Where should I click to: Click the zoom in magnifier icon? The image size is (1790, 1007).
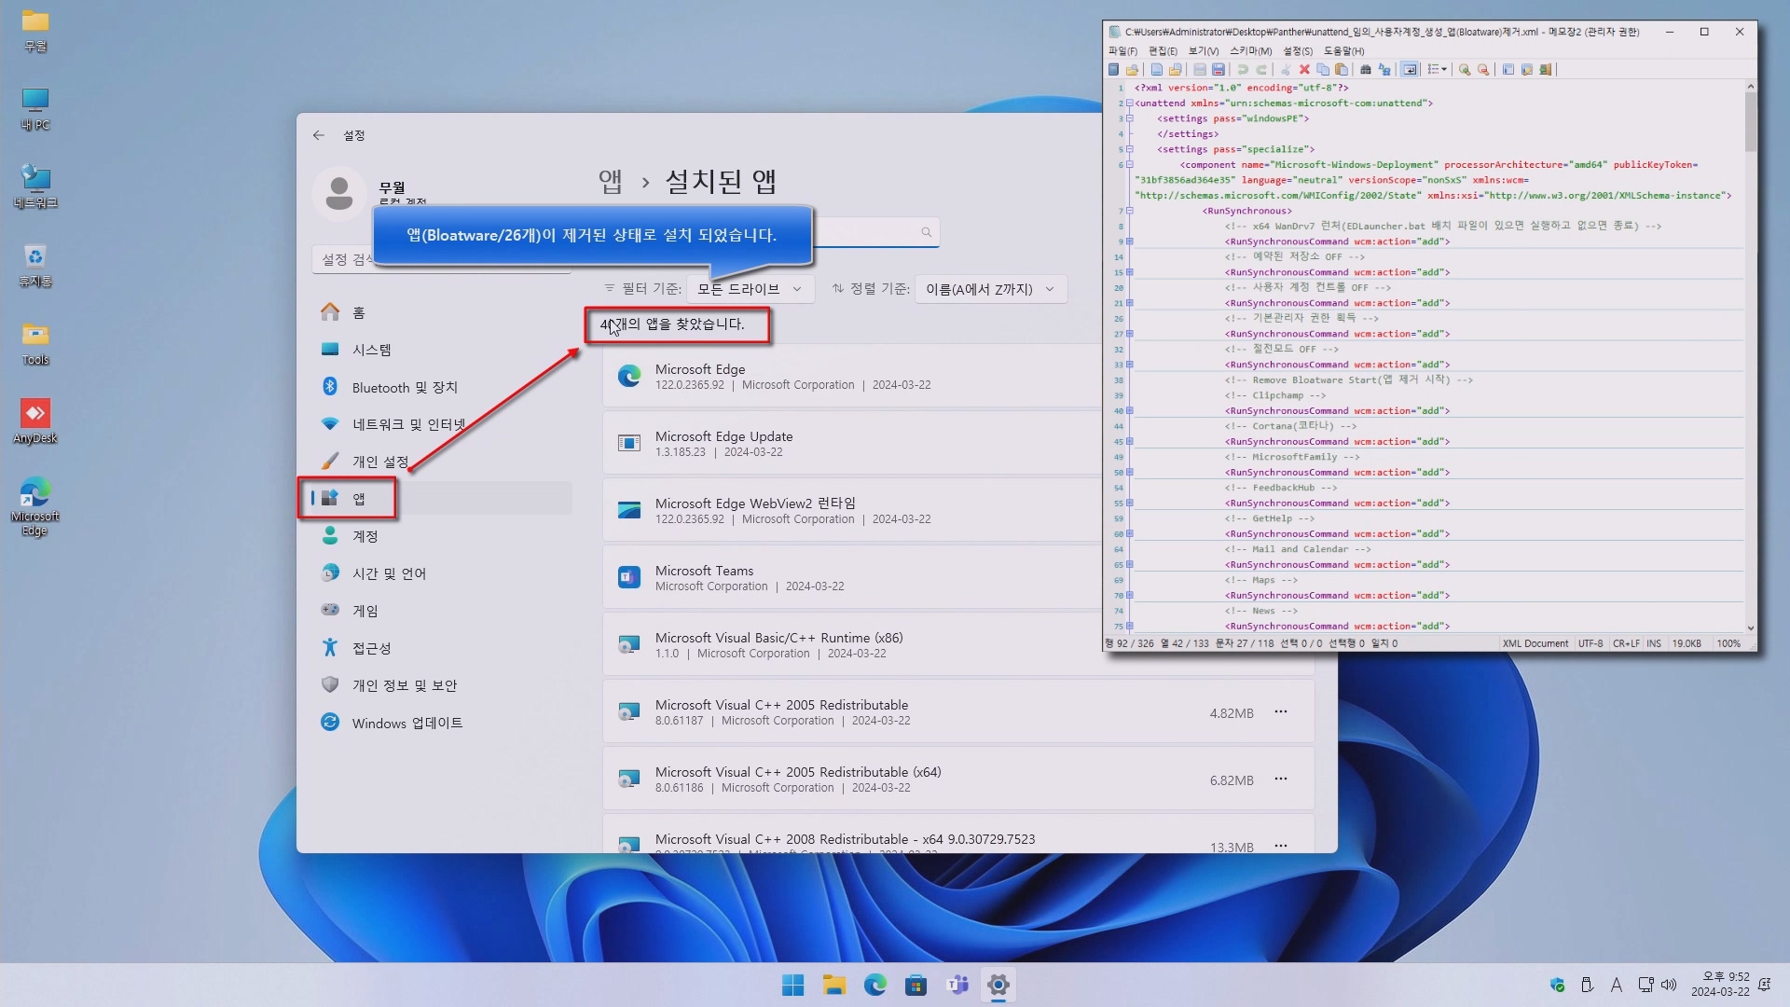pos(1465,70)
